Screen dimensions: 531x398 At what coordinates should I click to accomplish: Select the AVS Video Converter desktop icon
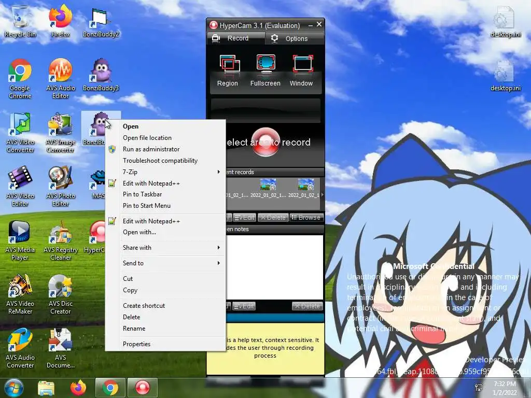click(x=20, y=133)
